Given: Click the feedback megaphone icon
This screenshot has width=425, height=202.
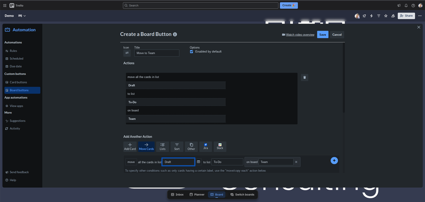Looking at the screenshot, I should [x=399, y=6].
